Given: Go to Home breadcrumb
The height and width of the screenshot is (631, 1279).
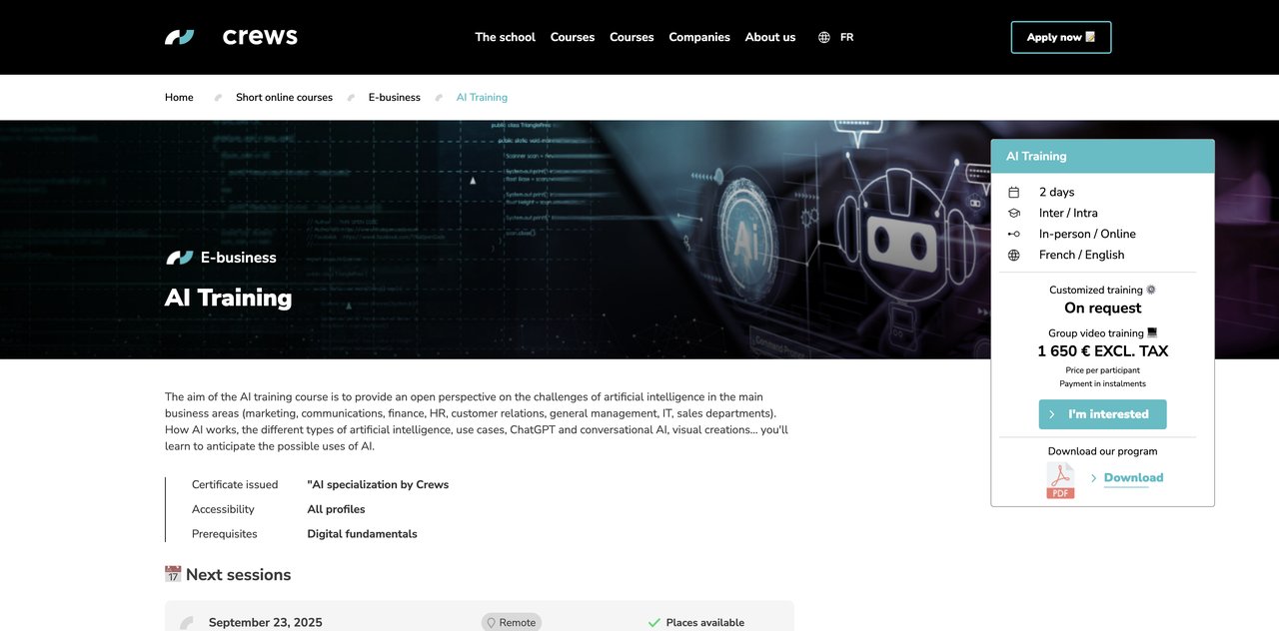Looking at the screenshot, I should point(179,98).
